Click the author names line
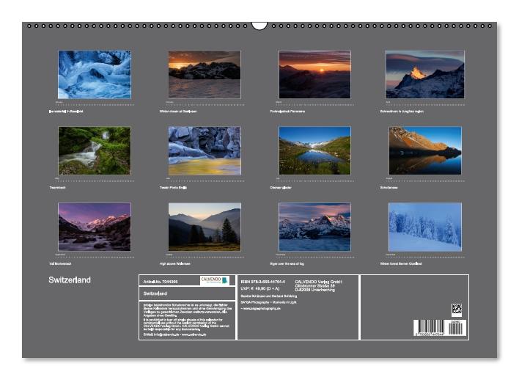This screenshot has height=380, width=519. [x=269, y=296]
